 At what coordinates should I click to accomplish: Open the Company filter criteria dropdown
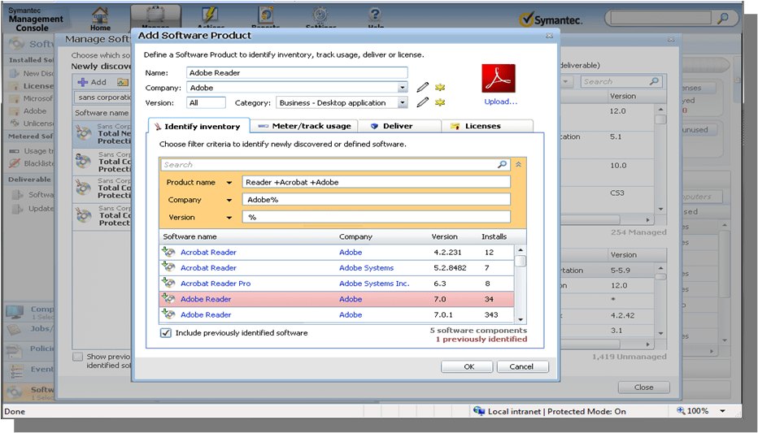(x=229, y=200)
